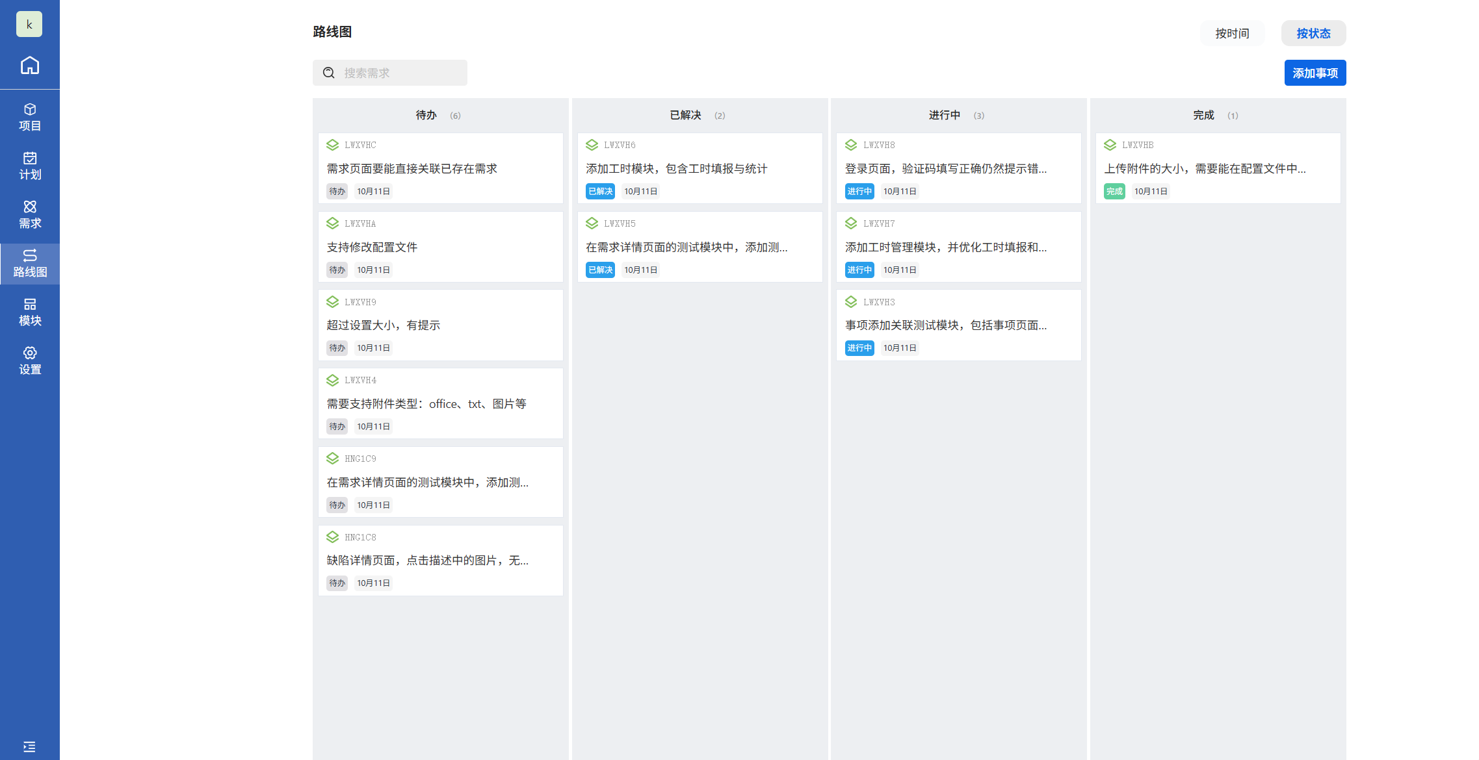The width and height of the screenshot is (1479, 760).
Task: Open the 计划 (Plan) section
Action: [x=30, y=166]
